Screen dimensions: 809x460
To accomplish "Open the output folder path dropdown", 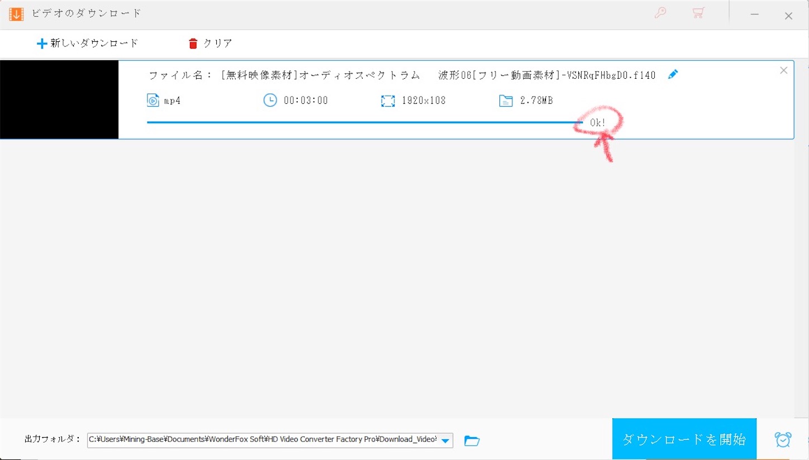I will (445, 440).
